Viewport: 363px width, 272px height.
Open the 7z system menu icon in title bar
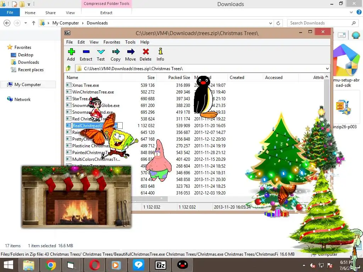(x=67, y=33)
